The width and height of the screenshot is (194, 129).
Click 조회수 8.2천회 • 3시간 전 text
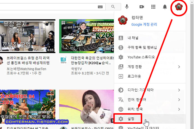(90, 73)
